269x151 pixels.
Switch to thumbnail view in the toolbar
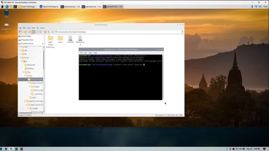point(34,32)
